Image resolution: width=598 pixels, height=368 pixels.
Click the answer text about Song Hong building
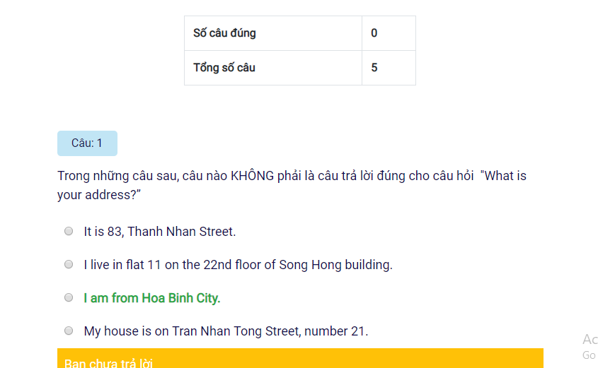pos(238,264)
